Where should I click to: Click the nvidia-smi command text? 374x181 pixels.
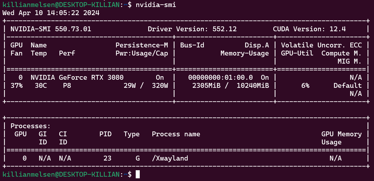point(156,5)
